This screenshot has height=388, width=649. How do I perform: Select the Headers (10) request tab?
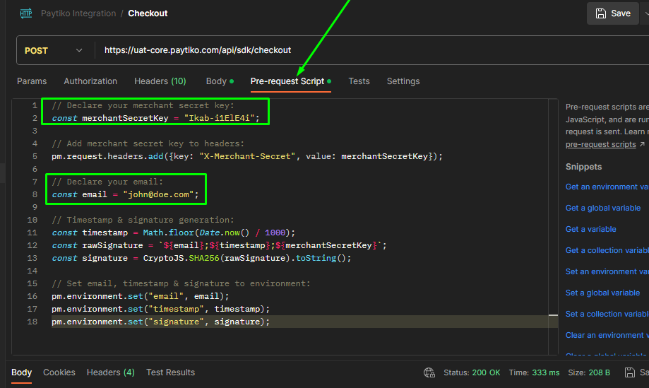pyautogui.click(x=160, y=81)
